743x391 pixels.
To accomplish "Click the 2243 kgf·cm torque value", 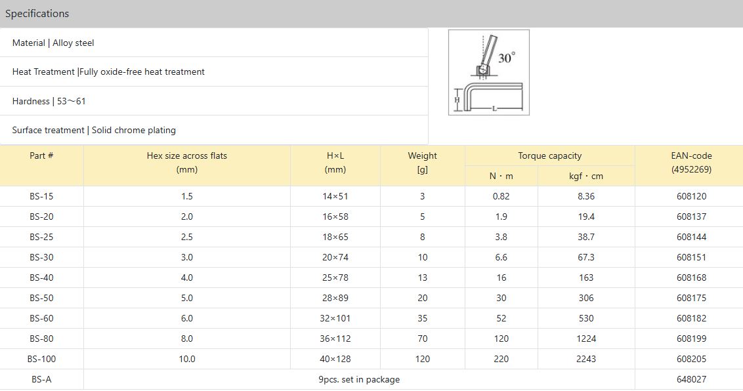I will [585, 359].
